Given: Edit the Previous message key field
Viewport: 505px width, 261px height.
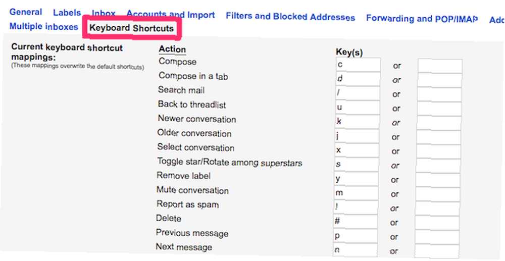Looking at the screenshot, I should pyautogui.click(x=355, y=236).
